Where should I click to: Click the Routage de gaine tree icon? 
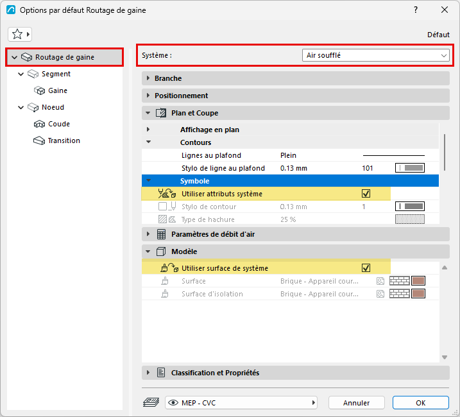tap(26, 57)
